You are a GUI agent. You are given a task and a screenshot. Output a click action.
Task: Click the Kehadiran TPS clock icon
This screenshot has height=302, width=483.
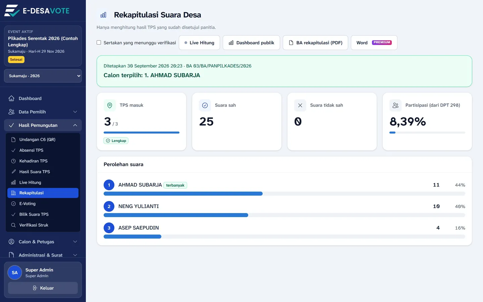tap(13, 161)
